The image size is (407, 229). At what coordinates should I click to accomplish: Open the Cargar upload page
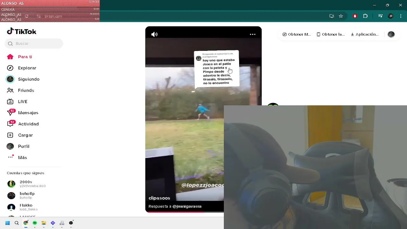[x=20, y=135]
